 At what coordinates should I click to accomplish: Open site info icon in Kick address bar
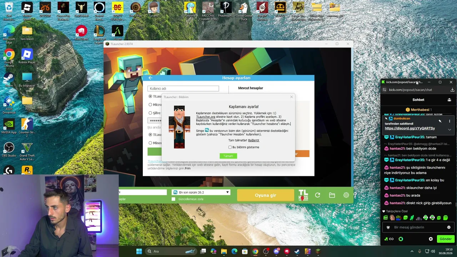coord(384,90)
